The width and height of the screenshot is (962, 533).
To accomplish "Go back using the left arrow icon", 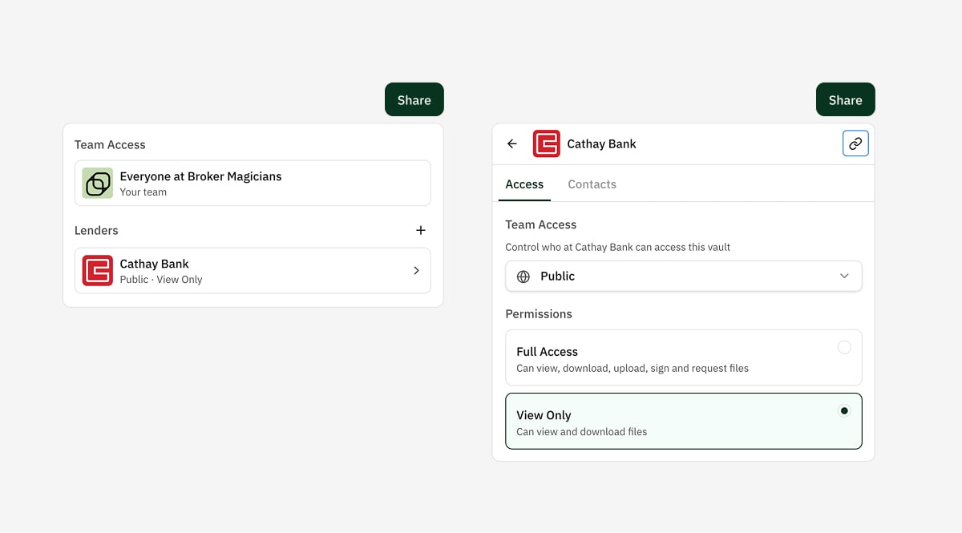I will (x=512, y=144).
